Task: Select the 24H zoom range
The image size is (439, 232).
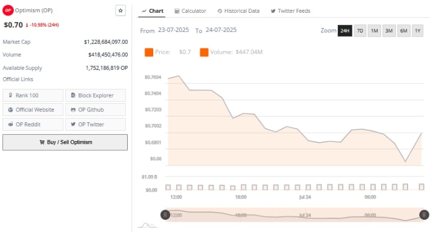Action: pos(345,31)
